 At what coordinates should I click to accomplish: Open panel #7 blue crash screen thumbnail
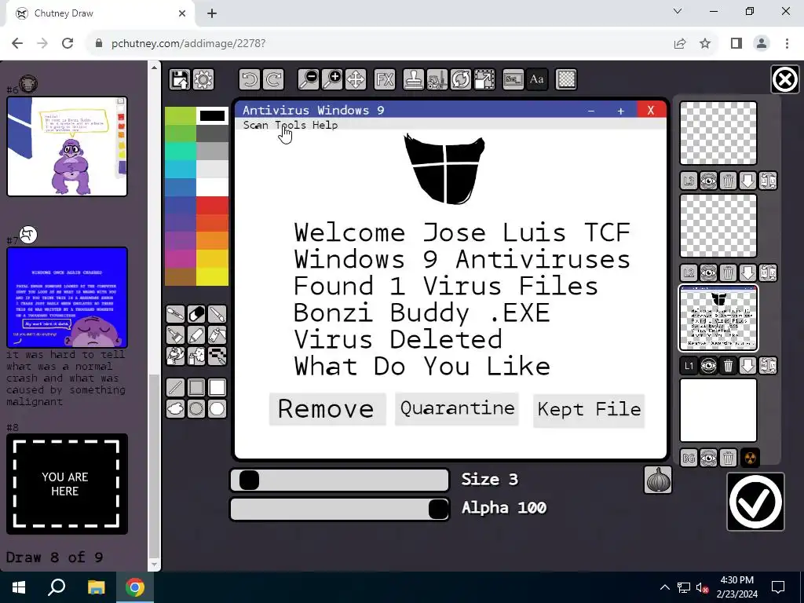68,298
